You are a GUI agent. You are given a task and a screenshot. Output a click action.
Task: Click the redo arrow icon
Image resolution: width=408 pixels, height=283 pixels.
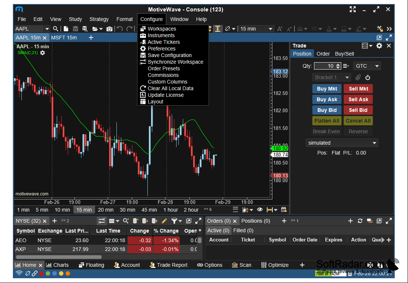(129, 29)
